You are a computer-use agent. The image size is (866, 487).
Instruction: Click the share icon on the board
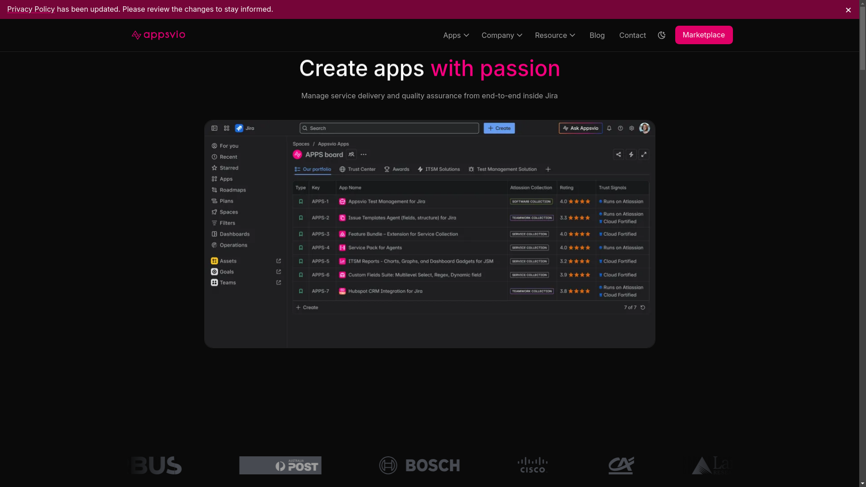pyautogui.click(x=618, y=155)
